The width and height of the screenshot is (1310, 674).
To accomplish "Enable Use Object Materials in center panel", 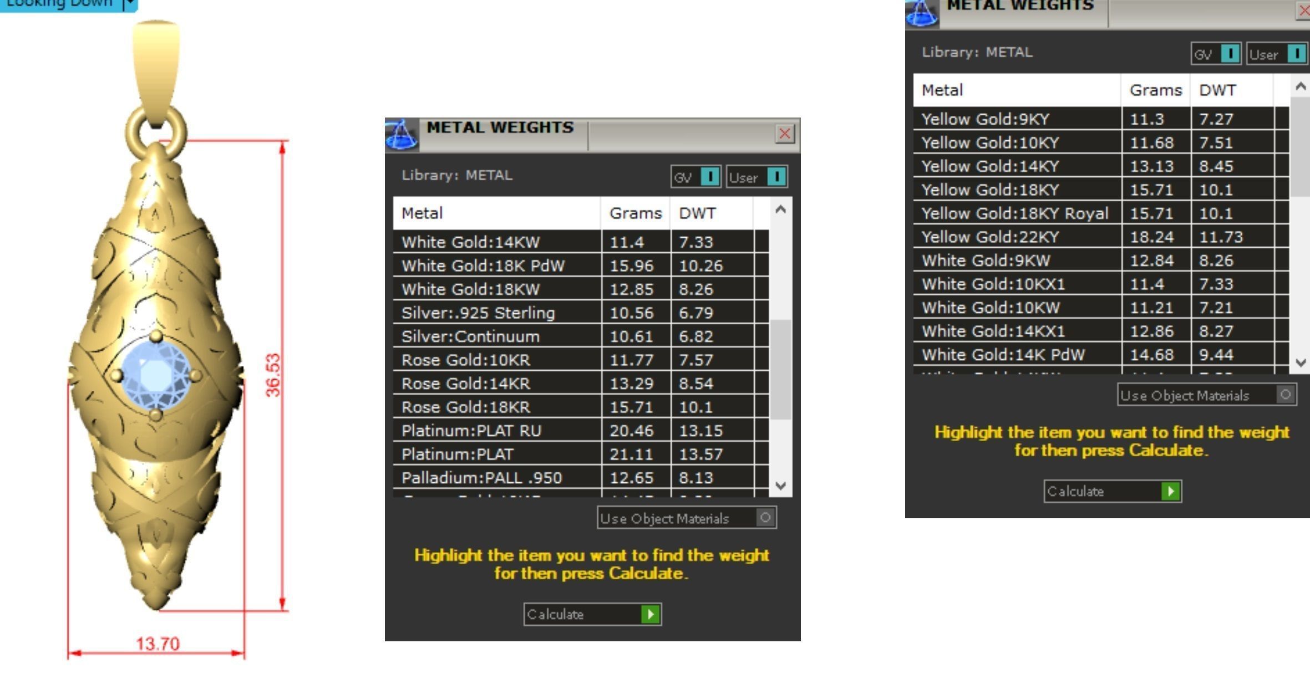I will [x=765, y=518].
